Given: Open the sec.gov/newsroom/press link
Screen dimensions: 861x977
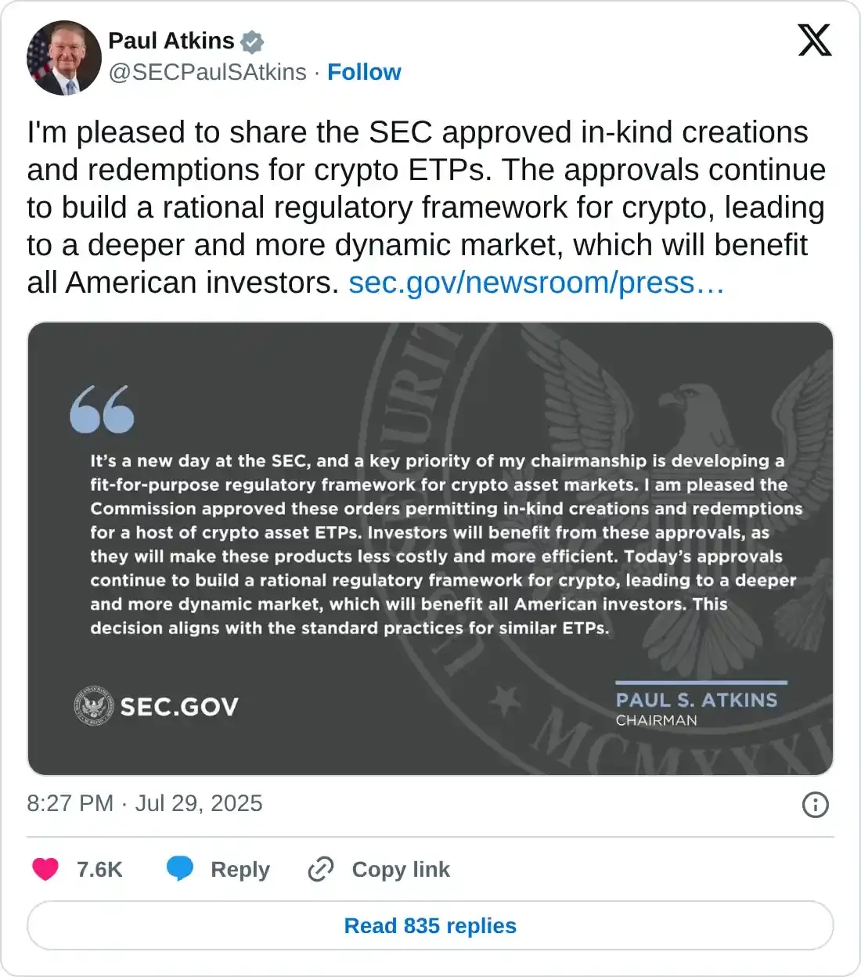Looking at the screenshot, I should click(536, 283).
